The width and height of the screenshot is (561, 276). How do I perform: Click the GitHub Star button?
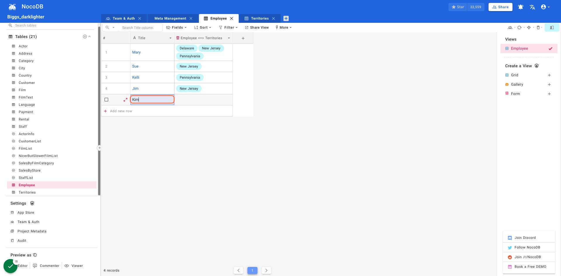coord(458,7)
